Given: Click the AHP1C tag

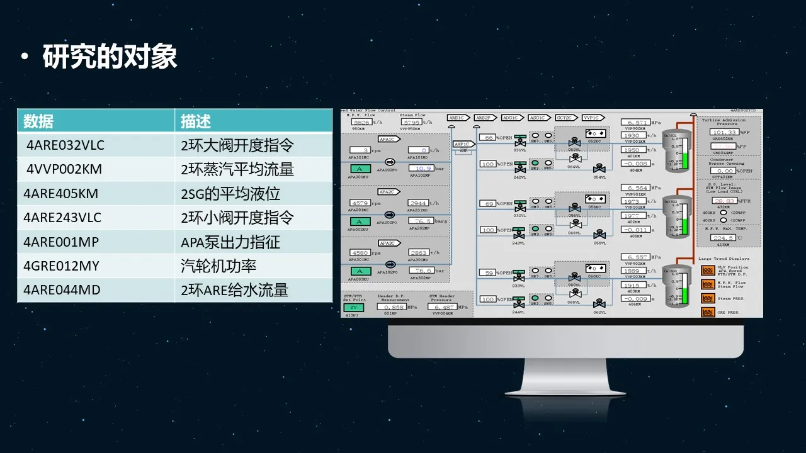Looking at the screenshot, I should (463, 144).
